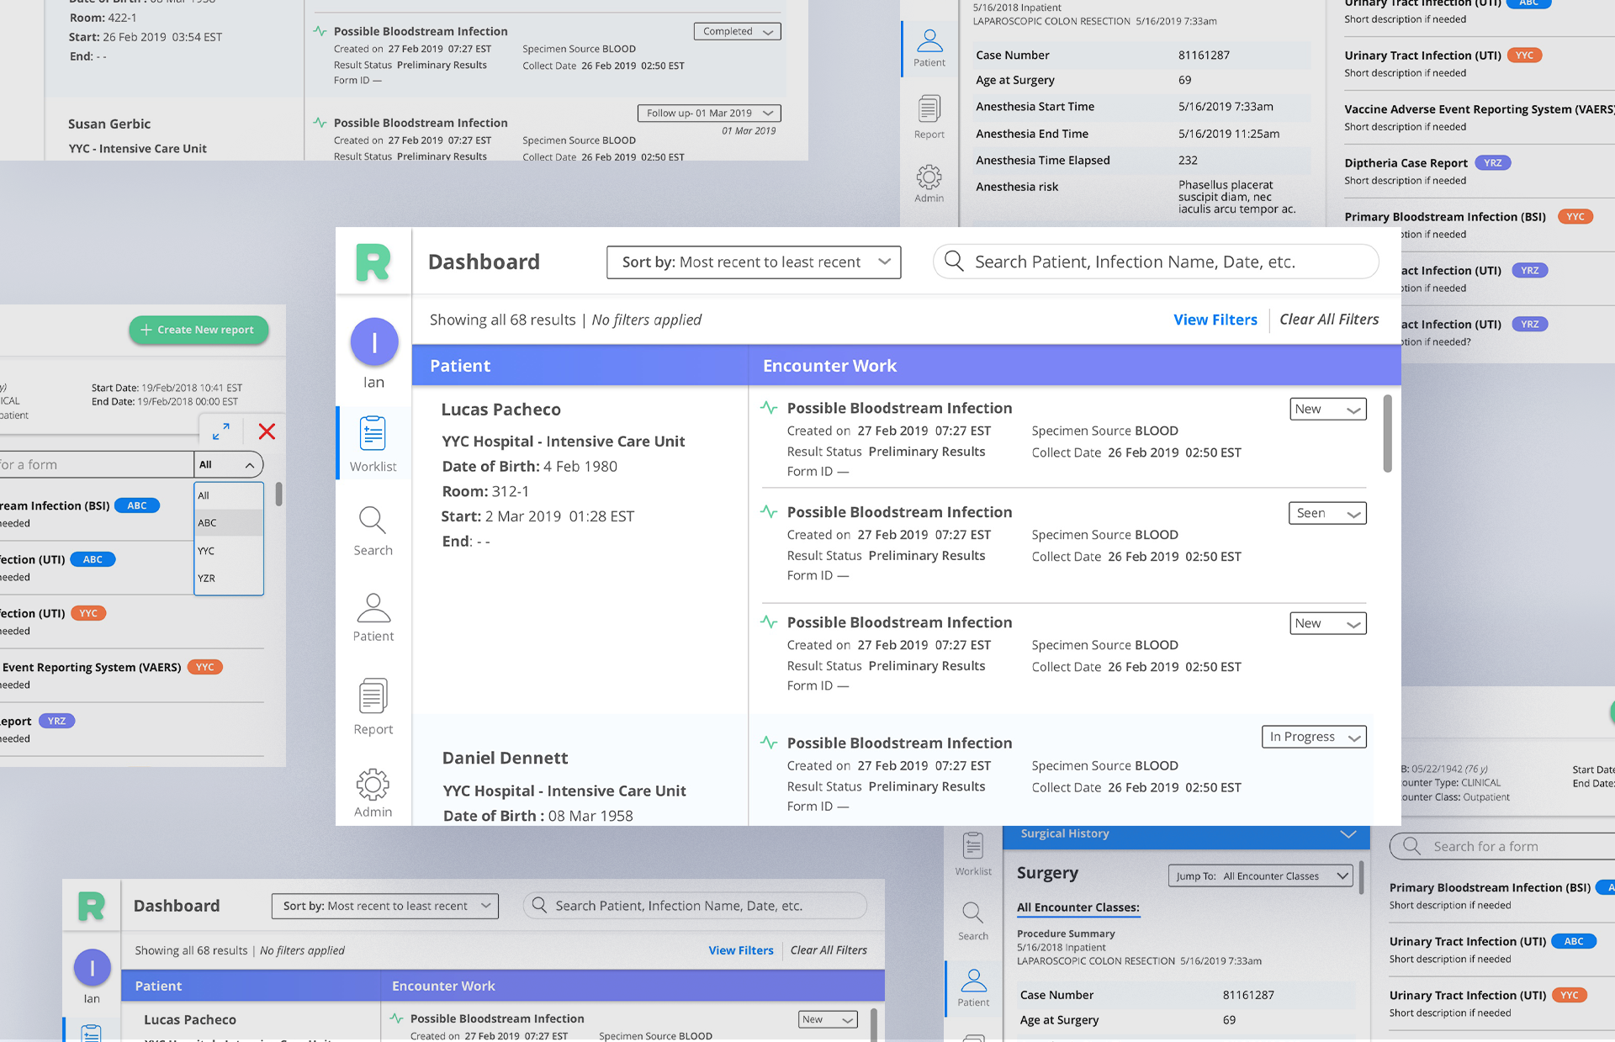Click Create New report button
1615x1042 pixels.
pos(199,330)
